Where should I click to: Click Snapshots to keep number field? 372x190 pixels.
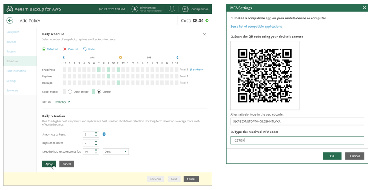91,134
